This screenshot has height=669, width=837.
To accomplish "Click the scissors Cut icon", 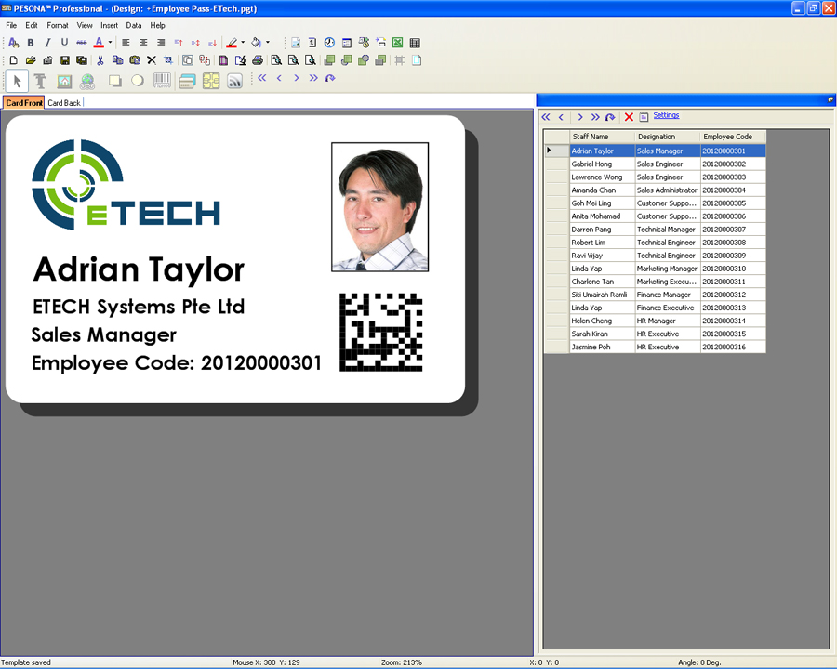I will (100, 60).
